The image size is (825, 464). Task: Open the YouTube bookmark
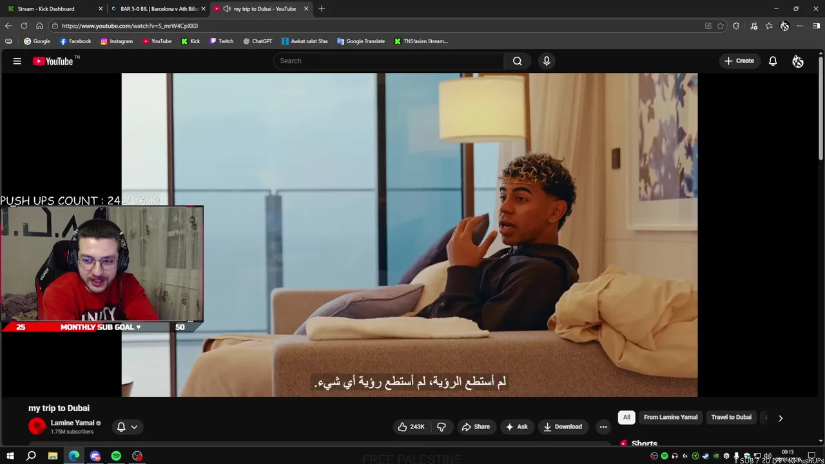[x=157, y=41]
